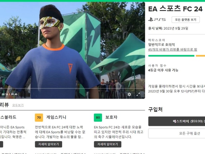Expand the video to fullscreen

(138, 94)
